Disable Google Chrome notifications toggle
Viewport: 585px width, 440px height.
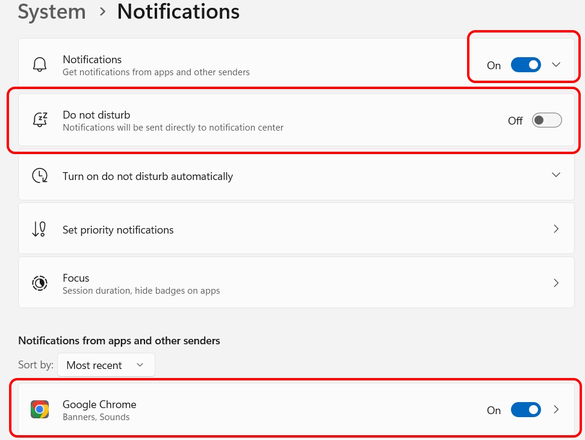pyautogui.click(x=525, y=410)
